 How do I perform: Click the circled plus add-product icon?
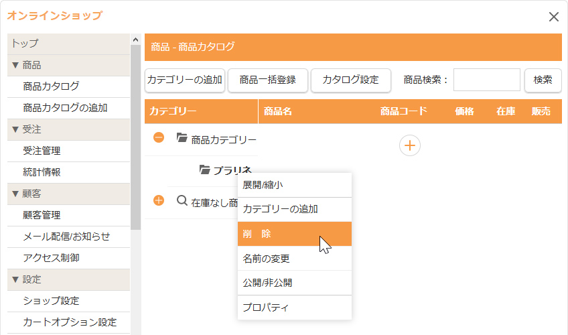pyautogui.click(x=410, y=145)
